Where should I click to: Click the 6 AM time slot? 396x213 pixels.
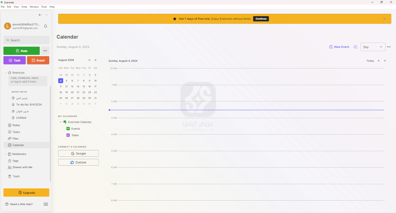251,176
